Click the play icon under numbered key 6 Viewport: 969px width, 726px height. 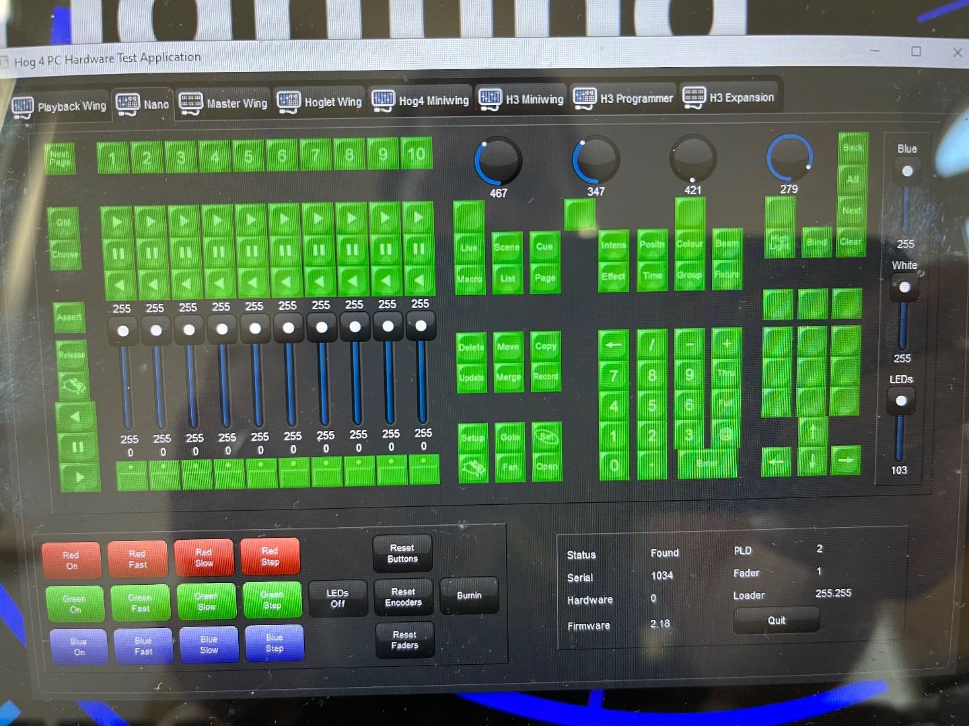coord(285,219)
